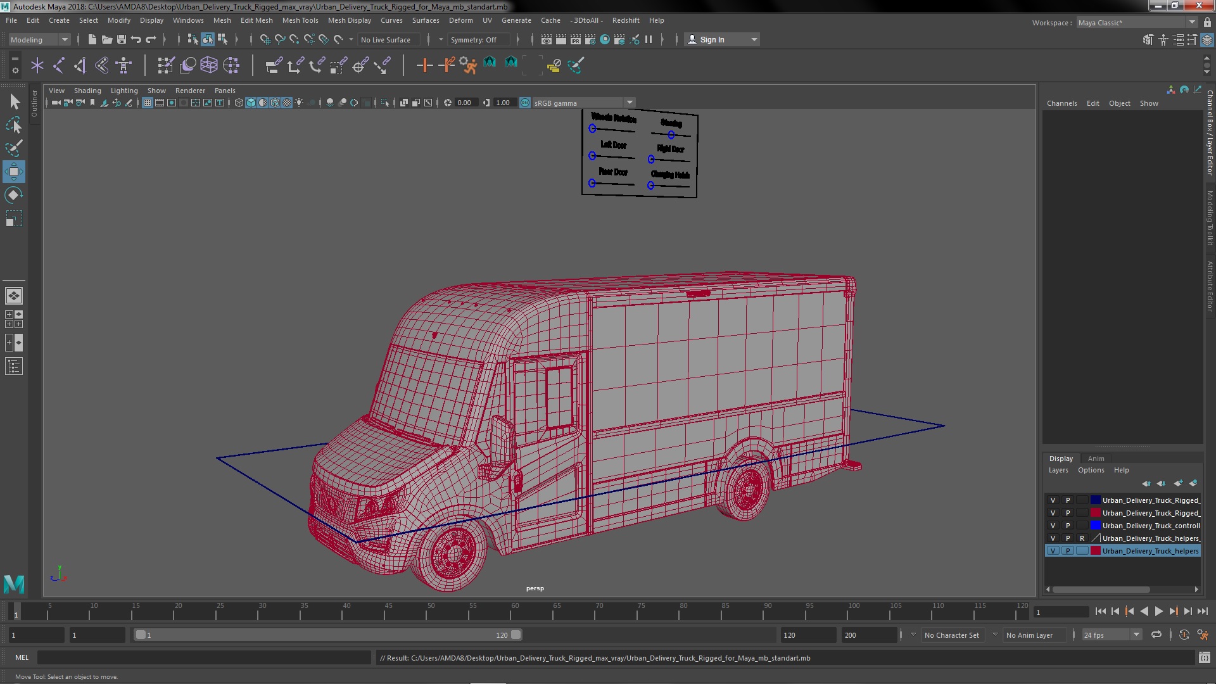Viewport: 1216px width, 684px height.
Task: Open the No Live Surface field
Action: [x=389, y=39]
